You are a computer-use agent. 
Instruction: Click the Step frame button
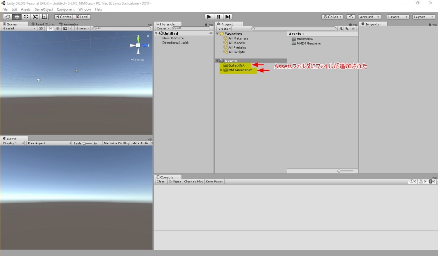click(x=228, y=17)
